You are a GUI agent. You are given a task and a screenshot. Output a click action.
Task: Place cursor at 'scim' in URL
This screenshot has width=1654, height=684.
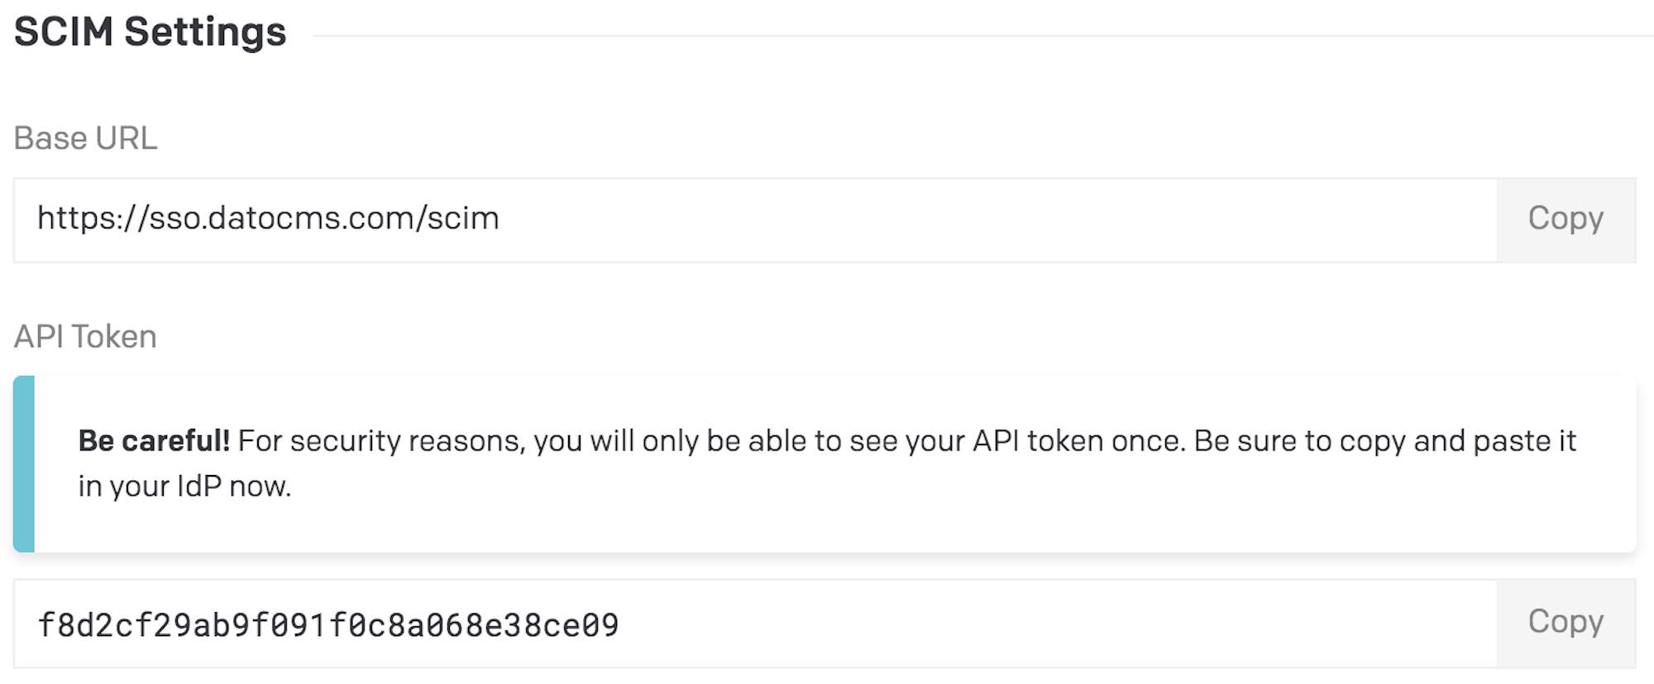[x=463, y=219]
